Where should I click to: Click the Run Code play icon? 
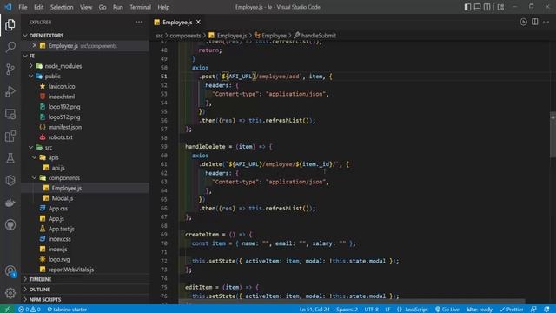[523, 22]
